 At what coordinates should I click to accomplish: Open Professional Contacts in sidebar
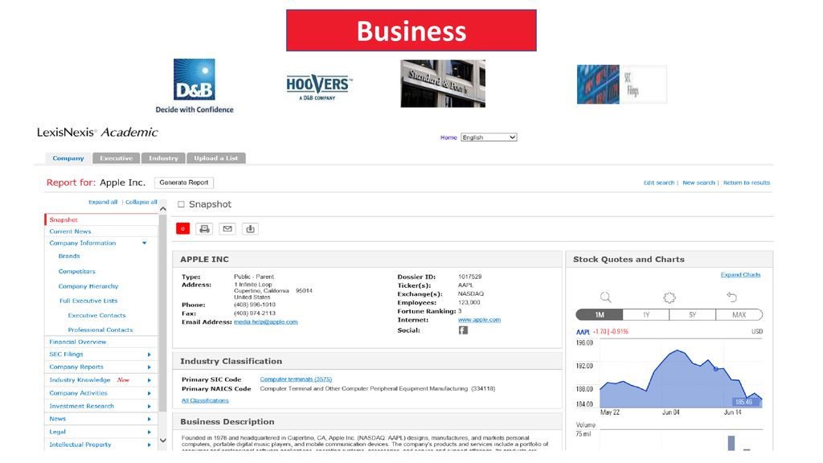[x=100, y=330]
